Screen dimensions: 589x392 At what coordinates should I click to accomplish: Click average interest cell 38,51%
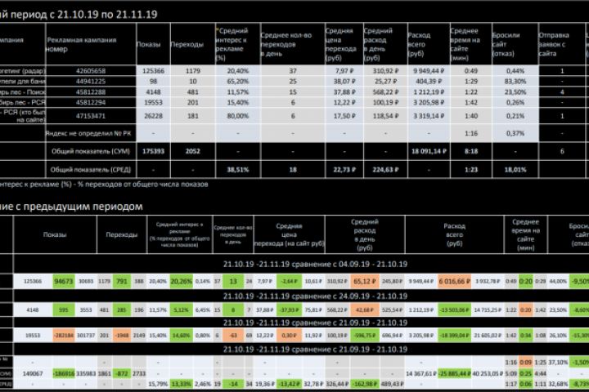(x=238, y=170)
